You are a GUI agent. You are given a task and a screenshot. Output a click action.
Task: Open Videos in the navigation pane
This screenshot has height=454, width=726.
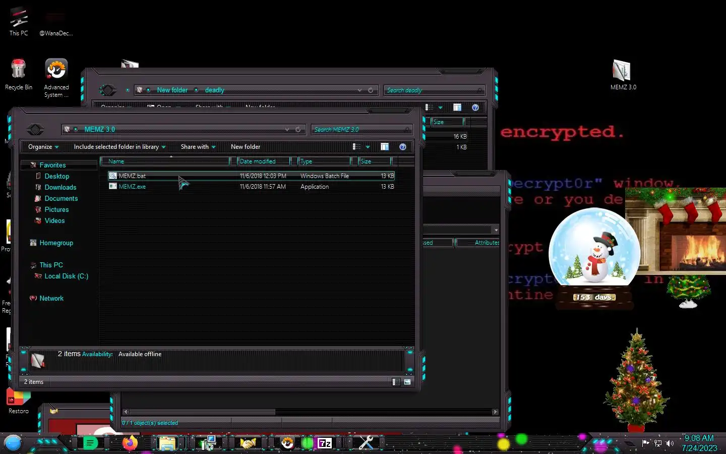point(54,221)
